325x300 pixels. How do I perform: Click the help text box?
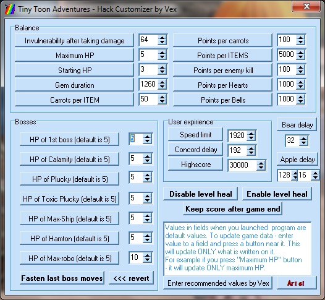click(x=237, y=248)
